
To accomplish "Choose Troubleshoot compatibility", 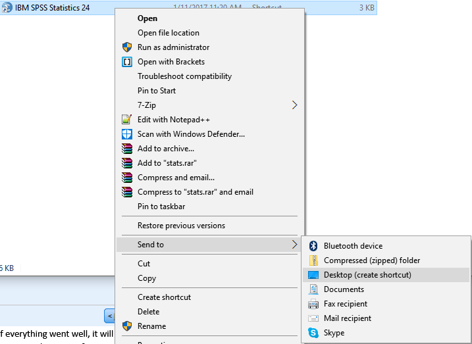I will pyautogui.click(x=209, y=76).
